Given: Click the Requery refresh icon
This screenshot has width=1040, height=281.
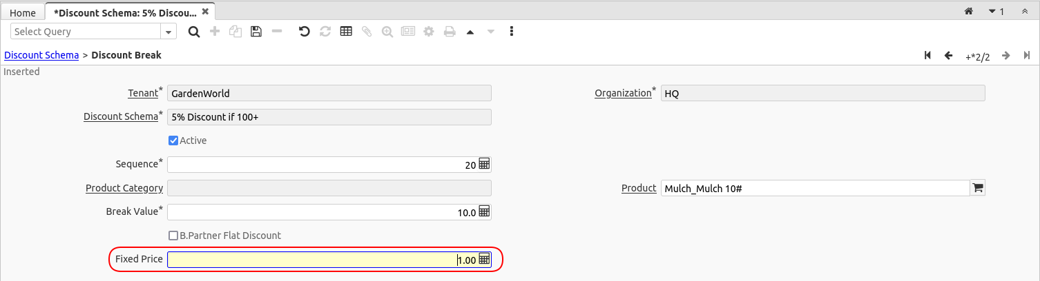Looking at the screenshot, I should pos(325,32).
